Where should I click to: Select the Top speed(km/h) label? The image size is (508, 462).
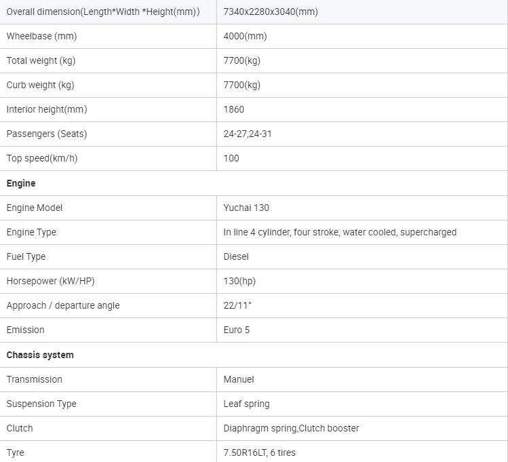point(42,158)
